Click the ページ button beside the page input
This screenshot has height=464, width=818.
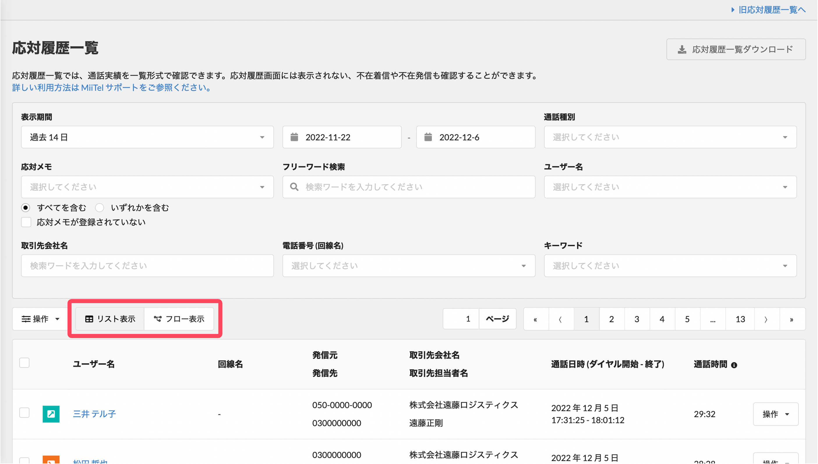click(x=497, y=319)
